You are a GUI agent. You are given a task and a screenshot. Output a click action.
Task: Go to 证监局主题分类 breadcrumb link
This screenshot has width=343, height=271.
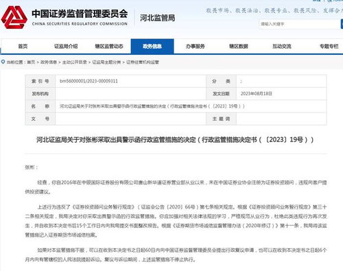point(106,62)
